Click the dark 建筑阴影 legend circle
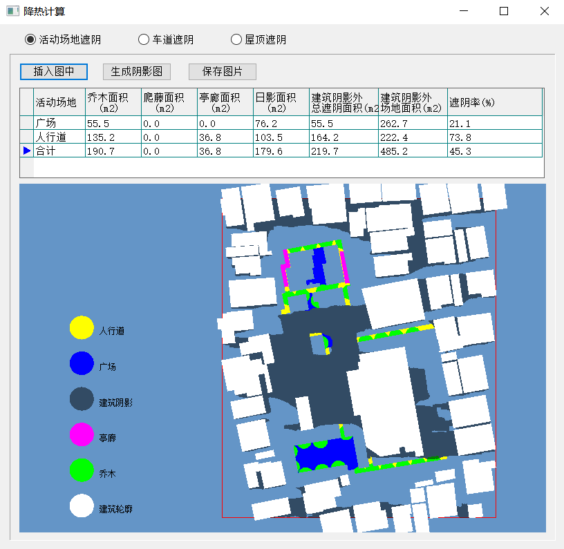Viewport: 564px width, 549px height. coord(82,399)
